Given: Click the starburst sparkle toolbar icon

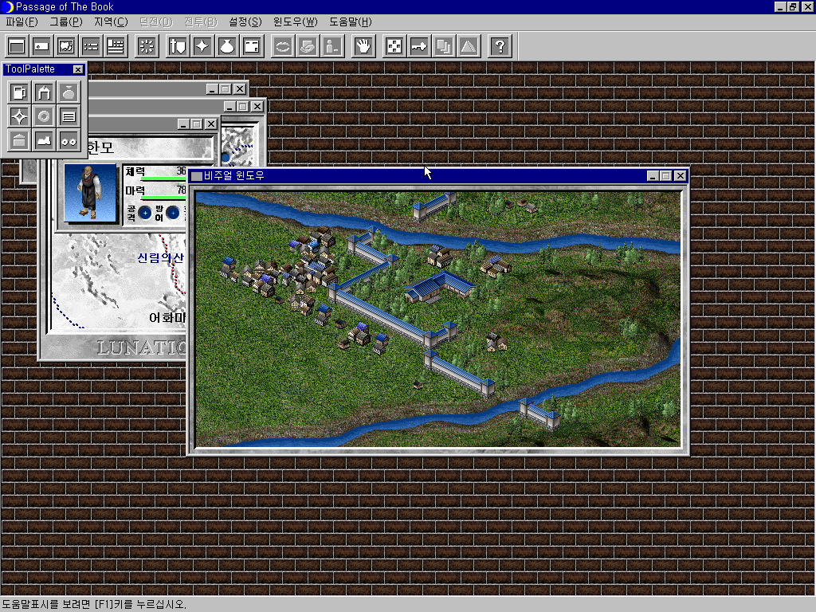Looking at the screenshot, I should point(147,46).
